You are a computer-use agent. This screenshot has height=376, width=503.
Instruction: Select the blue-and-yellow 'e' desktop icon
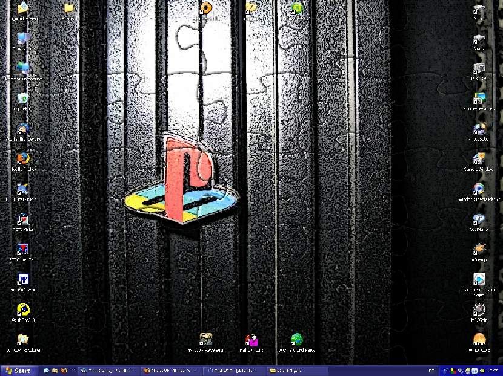[24, 313]
